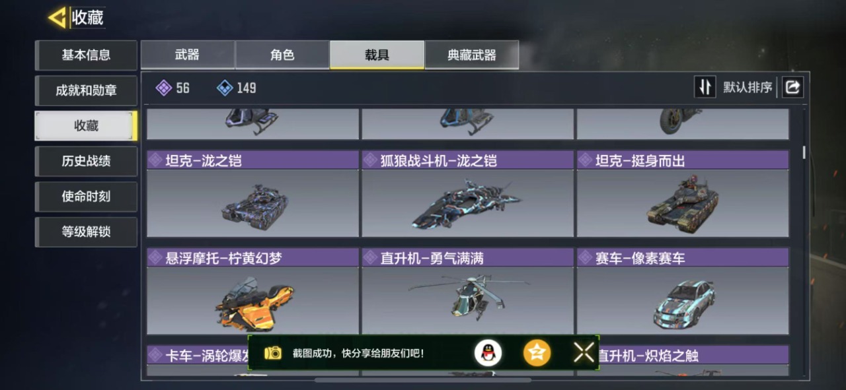
Task: Toggle the sort order arrows icon
Action: 705,87
